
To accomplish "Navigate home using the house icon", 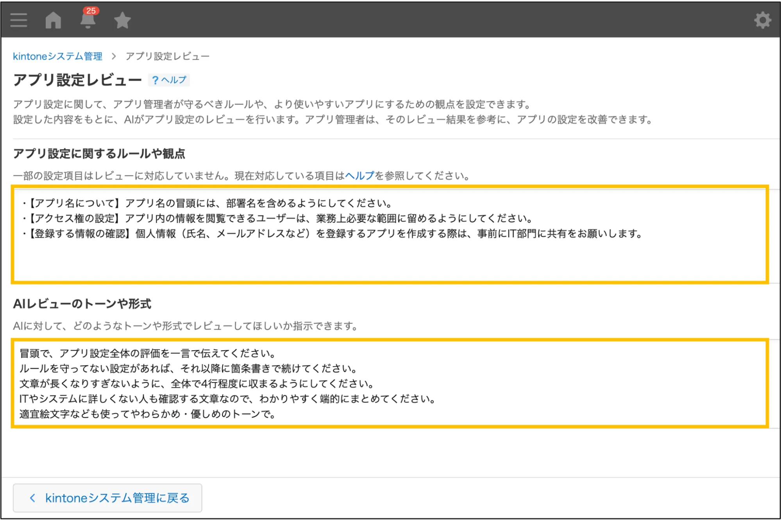I will click(53, 20).
